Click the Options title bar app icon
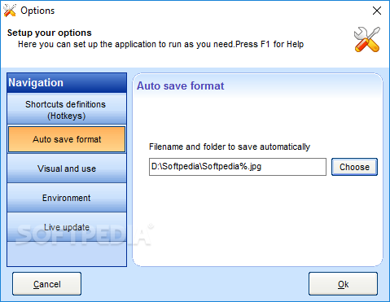The image size is (390, 302). 10,11
